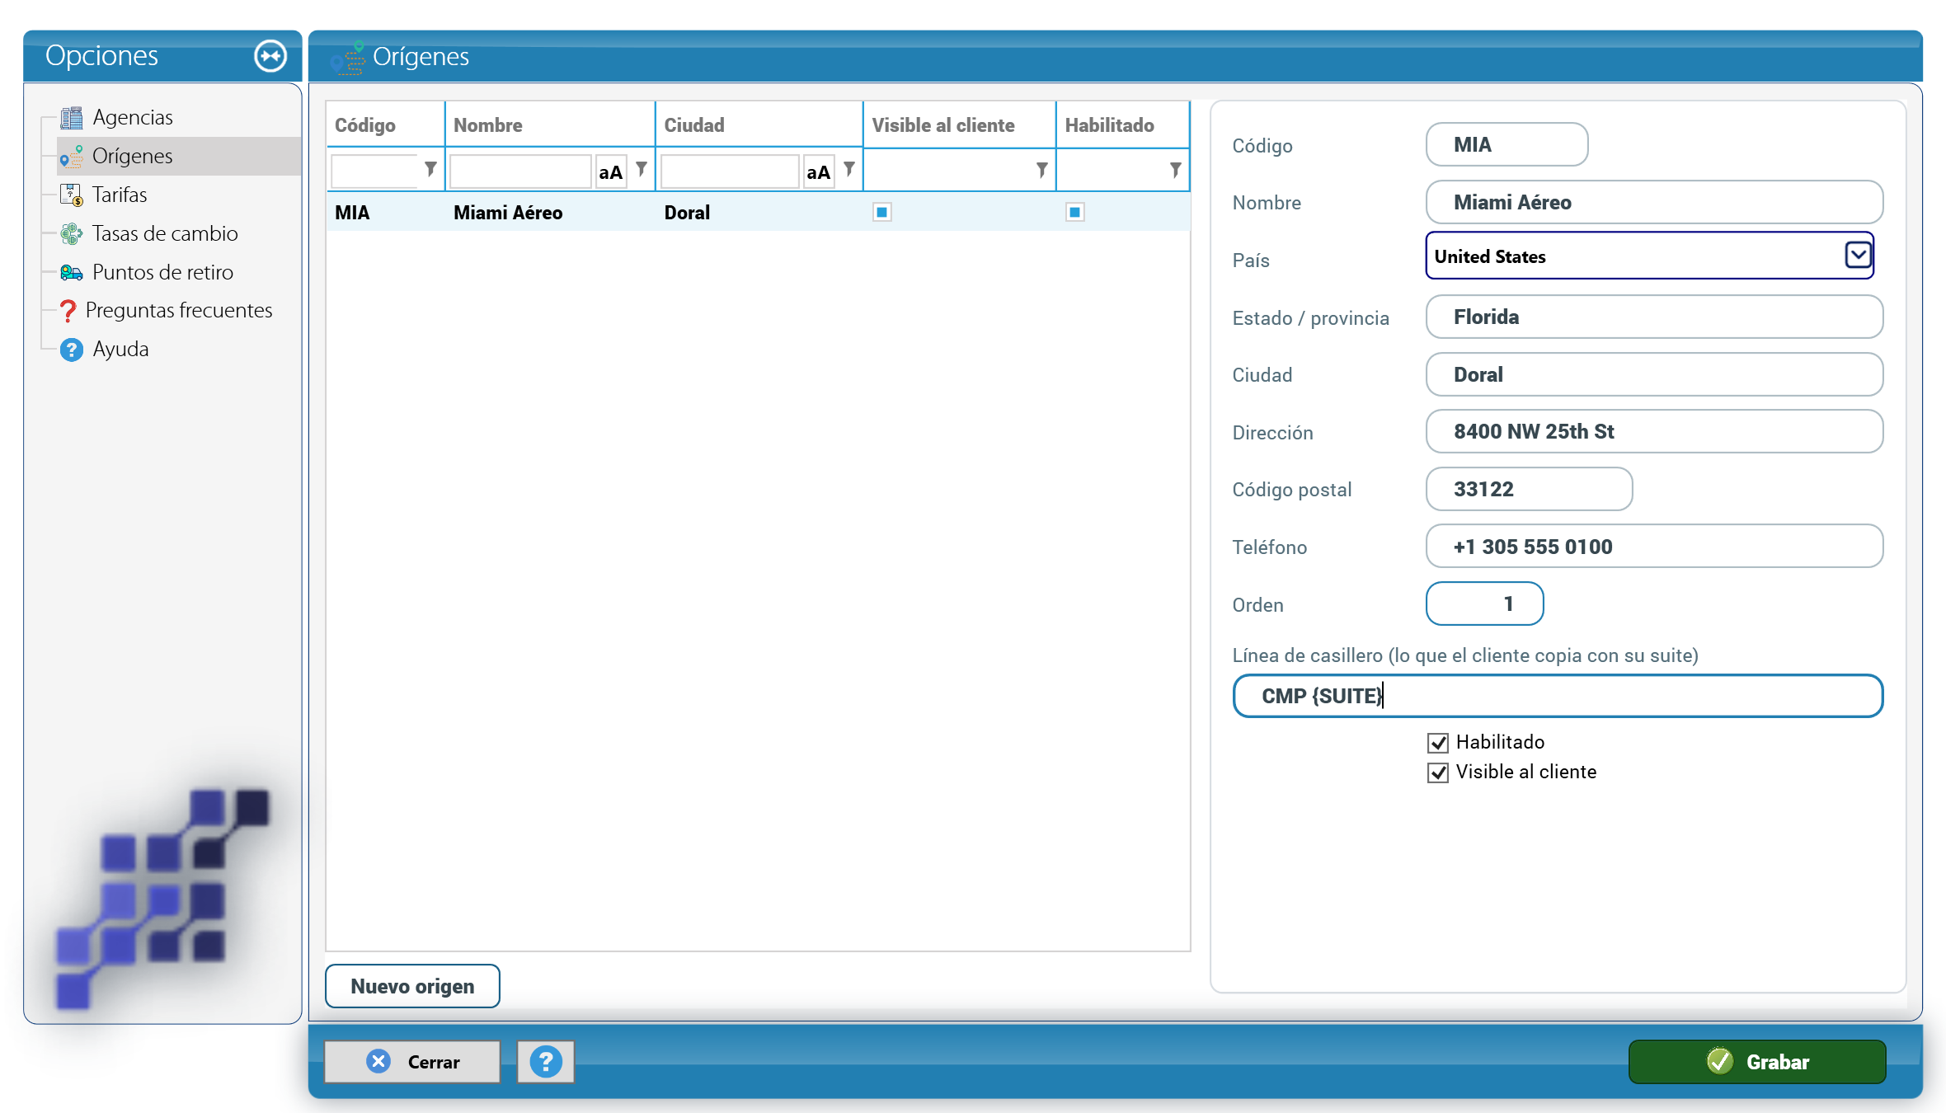Click the Cerrar button
Image resolution: width=1946 pixels, height=1113 pixels.
412,1062
